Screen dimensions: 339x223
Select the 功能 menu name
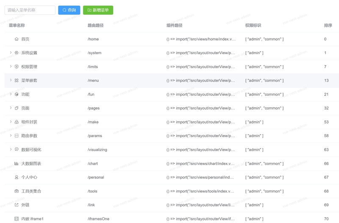coord(25,94)
